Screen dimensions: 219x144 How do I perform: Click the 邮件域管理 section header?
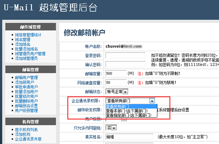pos(31,27)
